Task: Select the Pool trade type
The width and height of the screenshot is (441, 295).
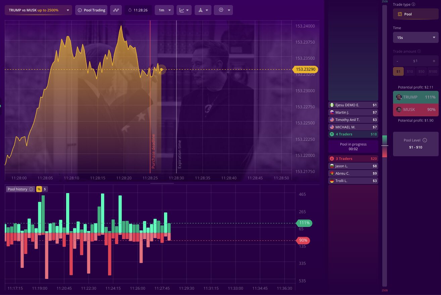Action: click(415, 14)
